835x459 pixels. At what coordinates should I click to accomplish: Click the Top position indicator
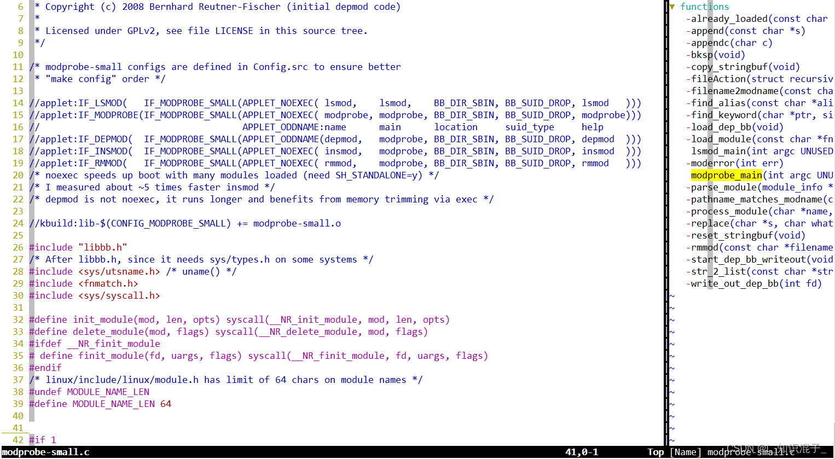tap(656, 452)
